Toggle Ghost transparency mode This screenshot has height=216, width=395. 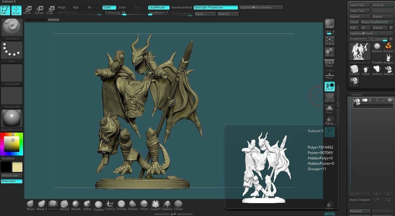tap(330, 132)
